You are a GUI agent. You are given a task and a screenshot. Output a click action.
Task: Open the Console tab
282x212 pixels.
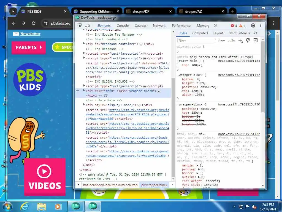point(123,26)
